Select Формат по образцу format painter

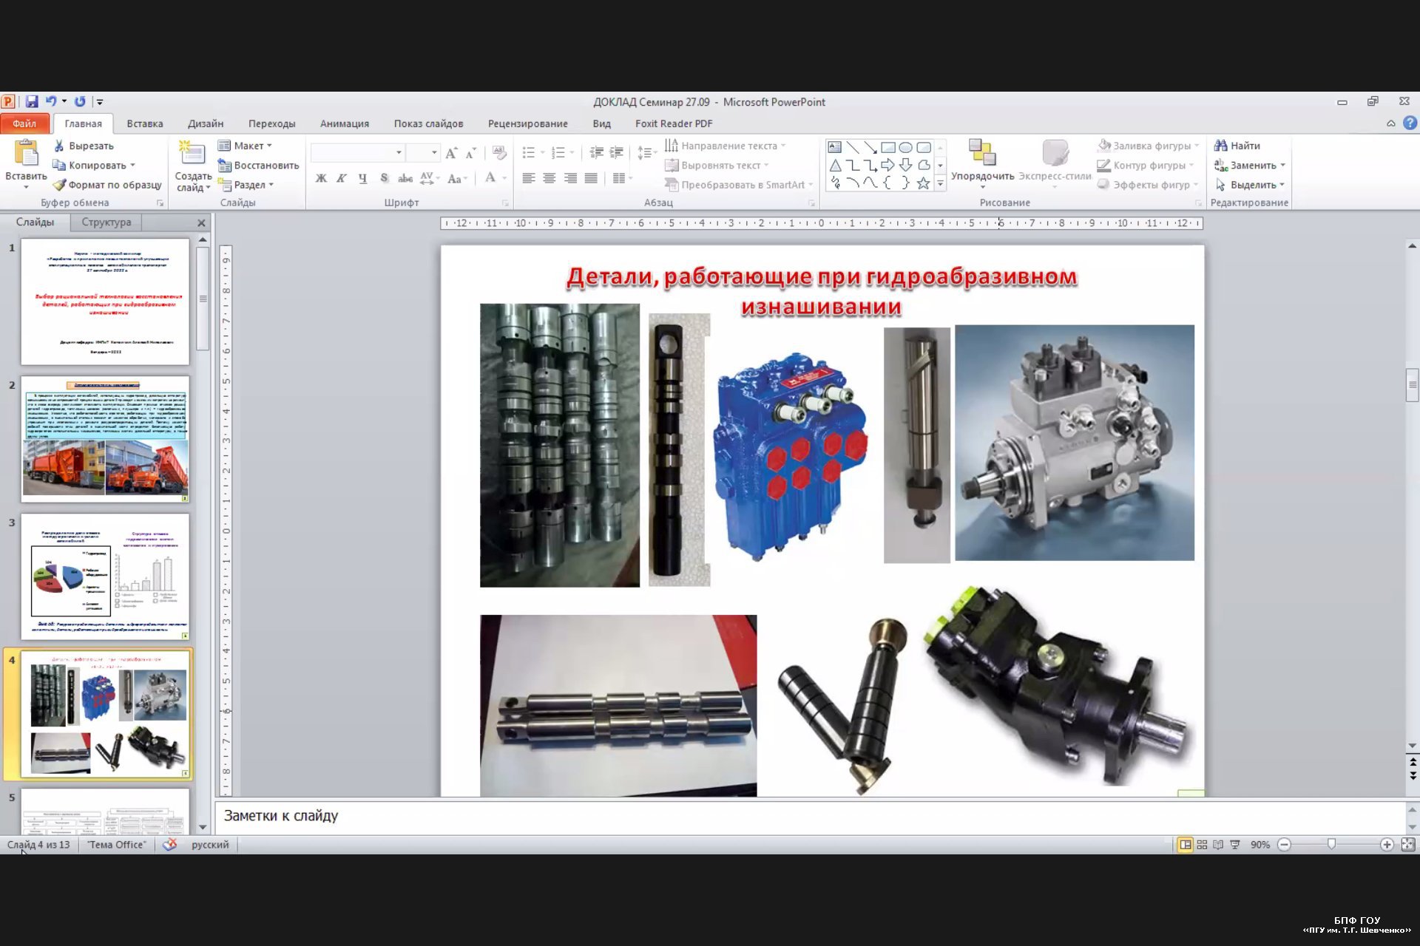point(107,185)
